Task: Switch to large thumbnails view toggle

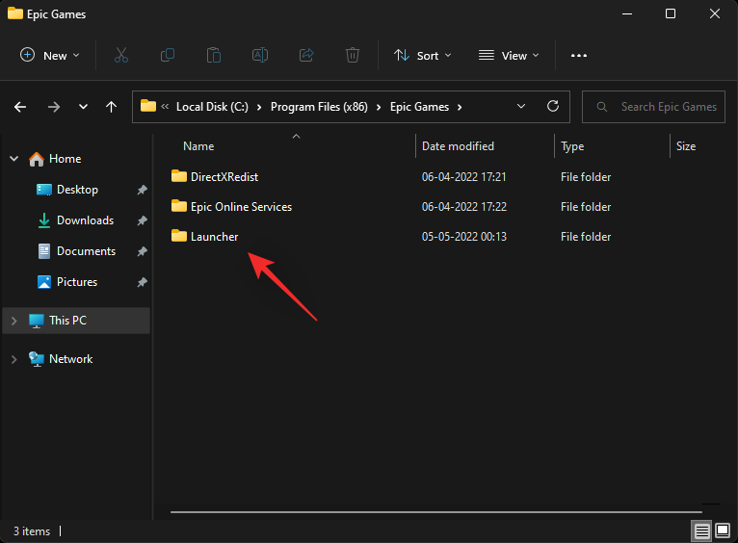Action: pos(722,530)
